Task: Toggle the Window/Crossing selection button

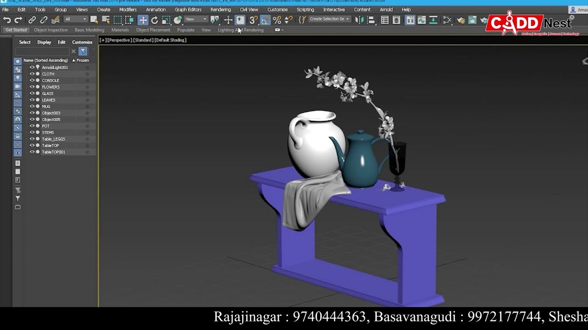Action: click(x=129, y=20)
